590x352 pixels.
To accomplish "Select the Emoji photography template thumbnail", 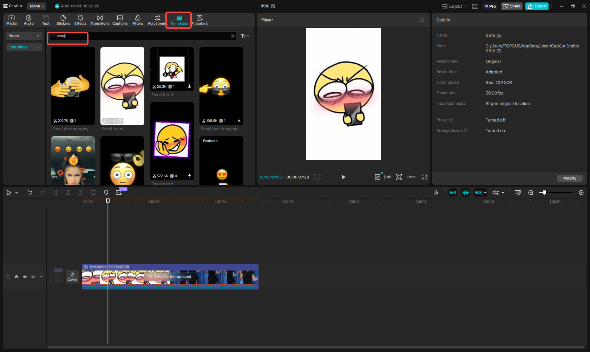I will point(73,86).
